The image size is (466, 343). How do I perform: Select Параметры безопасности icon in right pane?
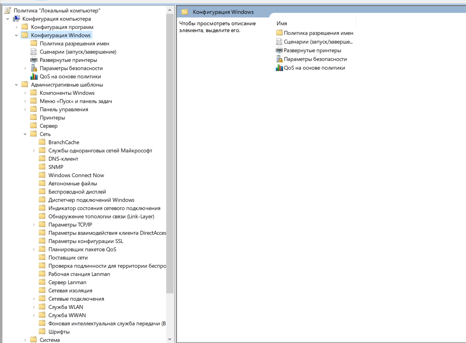click(x=279, y=59)
